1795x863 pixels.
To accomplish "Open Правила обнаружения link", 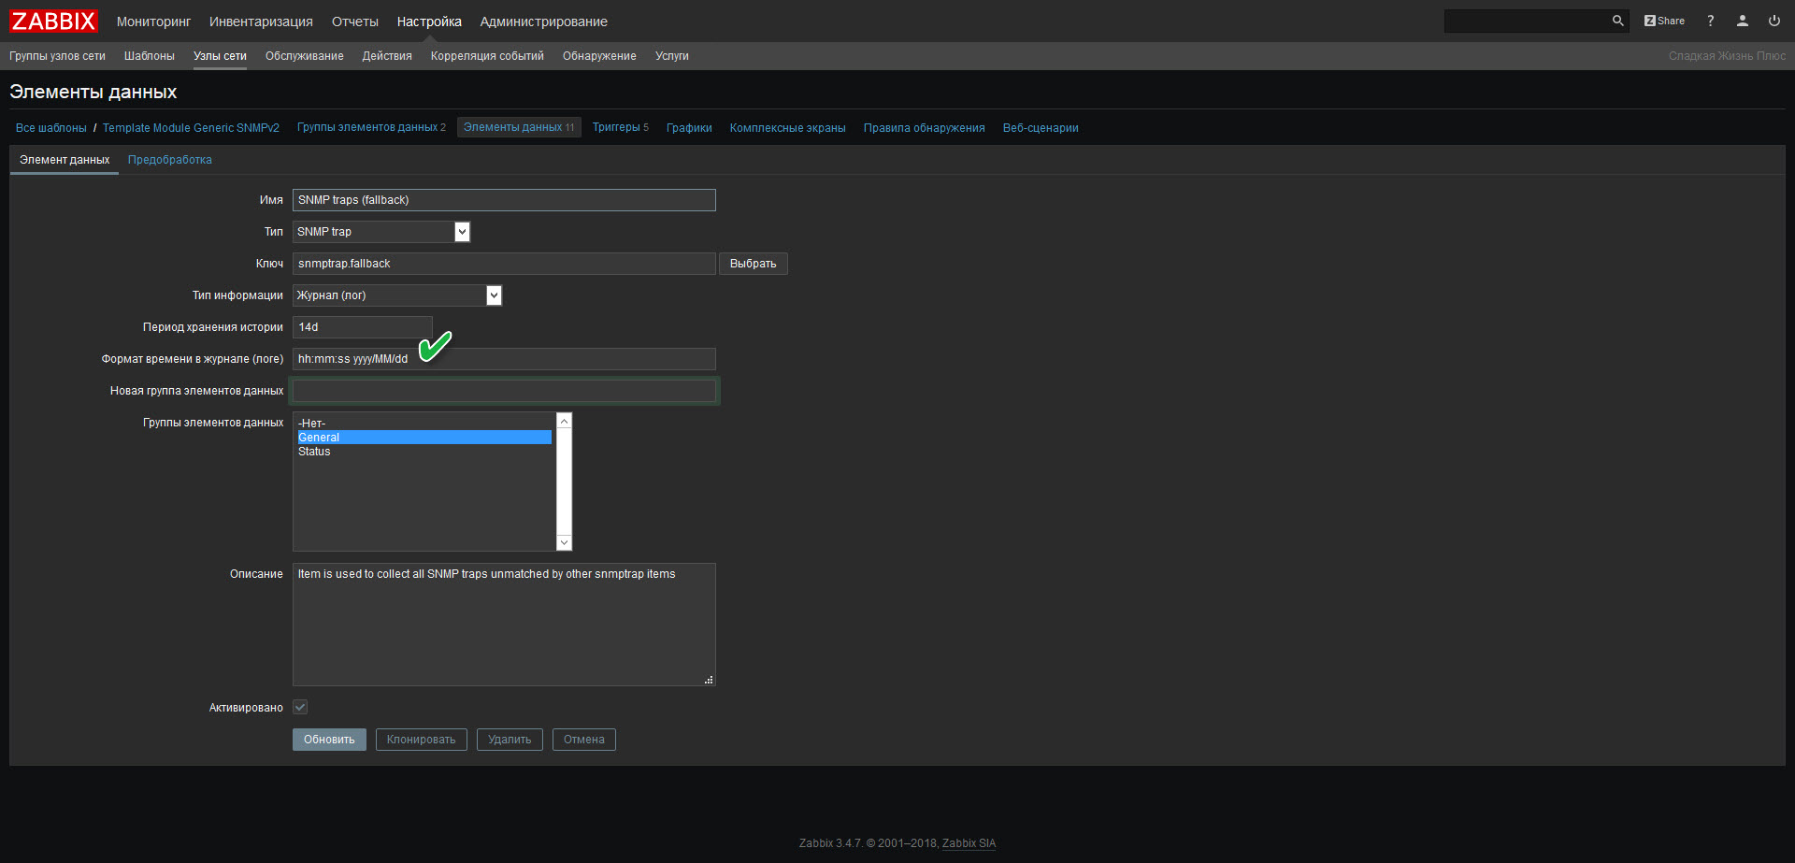I will click(924, 128).
